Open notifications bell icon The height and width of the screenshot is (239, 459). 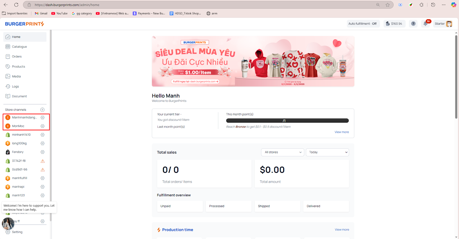coord(425,24)
